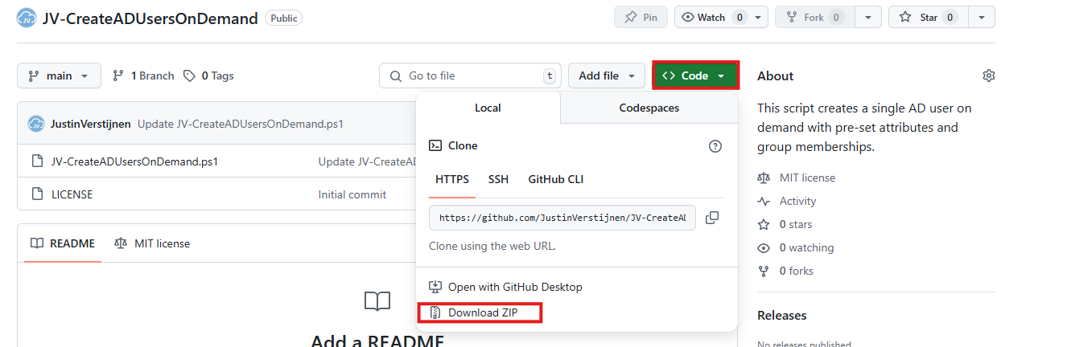
Task: Fork the repository
Action: point(814,17)
